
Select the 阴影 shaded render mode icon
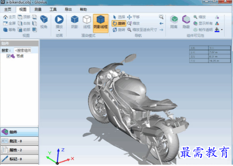tap(75, 22)
